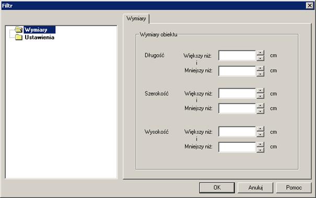Focus Szerokość Większy niż input field
This screenshot has width=316, height=198.
coord(237,93)
